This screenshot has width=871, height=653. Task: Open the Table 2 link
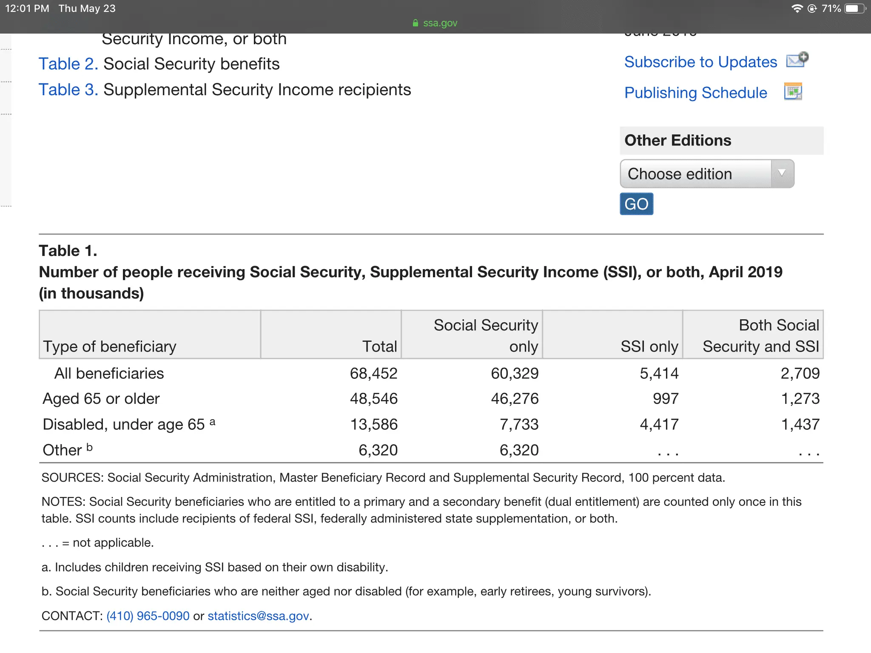(x=68, y=64)
